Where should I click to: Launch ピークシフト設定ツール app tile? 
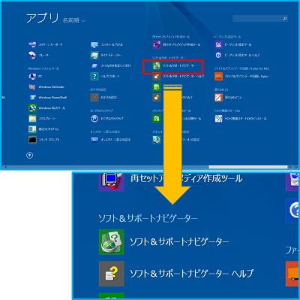click(x=233, y=44)
